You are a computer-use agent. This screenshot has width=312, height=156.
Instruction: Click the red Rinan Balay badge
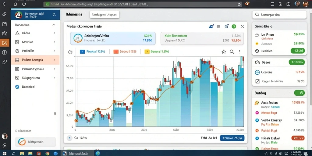(x=298, y=138)
